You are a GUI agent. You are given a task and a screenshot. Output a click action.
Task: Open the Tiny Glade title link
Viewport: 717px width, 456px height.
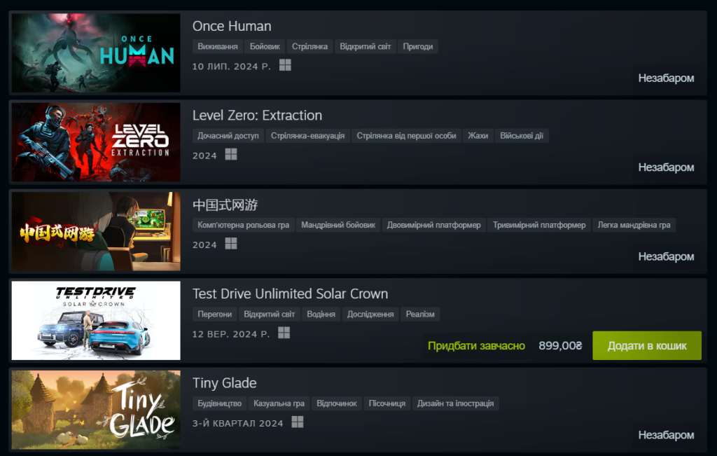click(x=225, y=383)
